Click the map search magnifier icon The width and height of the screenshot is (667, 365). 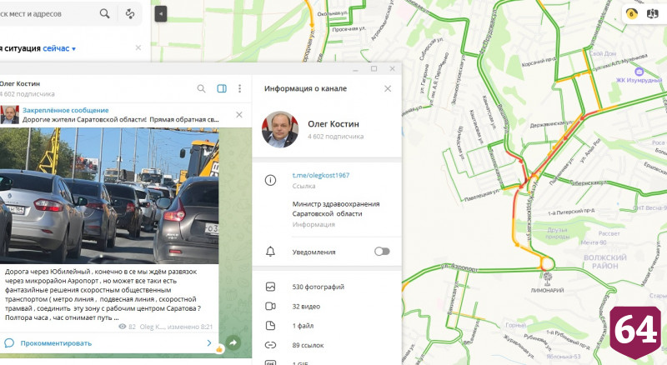pos(105,13)
